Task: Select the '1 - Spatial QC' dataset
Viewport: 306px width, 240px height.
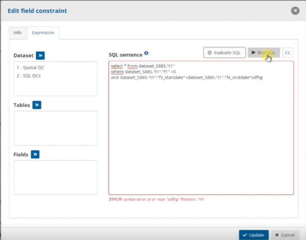Action: tap(31, 67)
